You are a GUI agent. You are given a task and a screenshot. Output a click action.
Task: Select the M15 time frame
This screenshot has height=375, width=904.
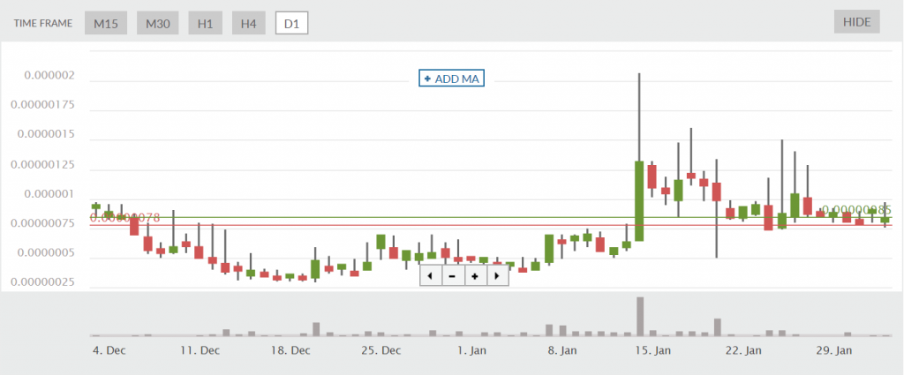106,24
